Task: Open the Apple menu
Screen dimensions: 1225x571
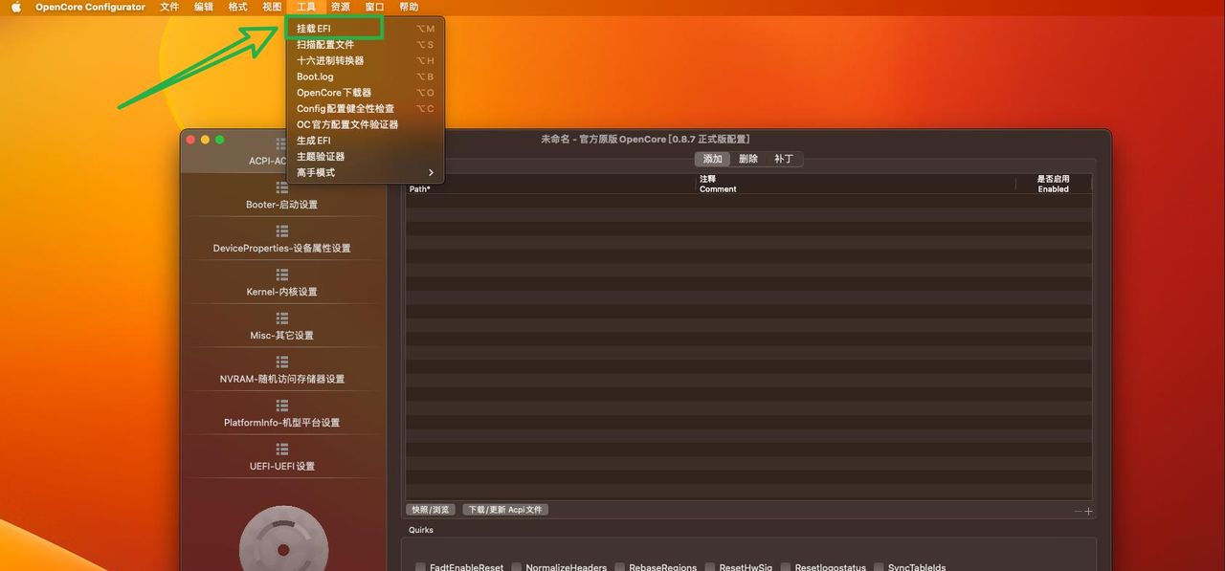Action: tap(16, 7)
